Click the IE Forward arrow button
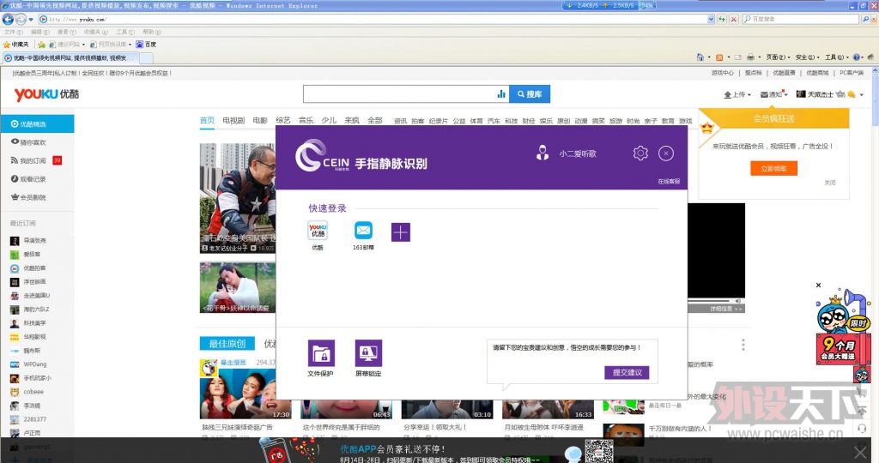The width and height of the screenshot is (879, 463). (x=21, y=19)
